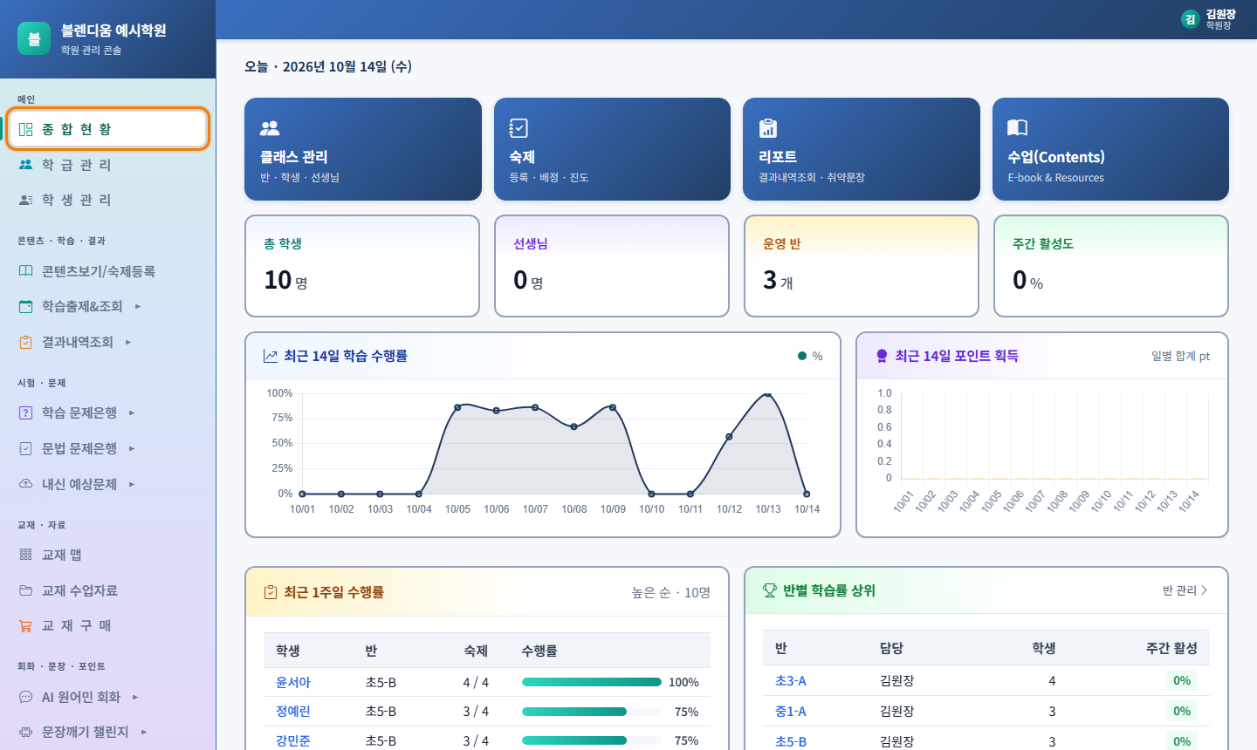Click the 총 학생 10명 stat card
1257x750 pixels.
(x=362, y=266)
